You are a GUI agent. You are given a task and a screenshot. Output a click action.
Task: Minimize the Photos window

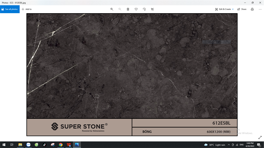coord(245,3)
